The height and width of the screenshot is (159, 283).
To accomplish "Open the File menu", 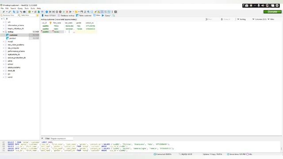I will tap(2, 8).
